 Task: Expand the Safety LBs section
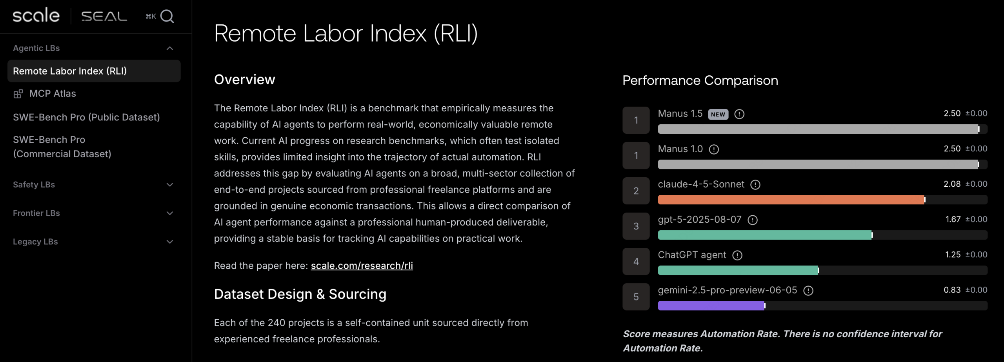tap(170, 185)
